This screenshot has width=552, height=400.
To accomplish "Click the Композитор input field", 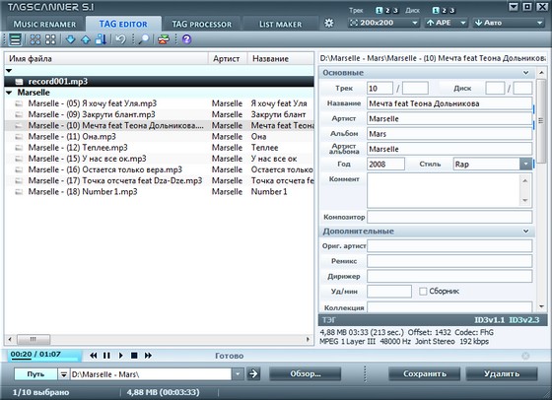I will (x=449, y=217).
